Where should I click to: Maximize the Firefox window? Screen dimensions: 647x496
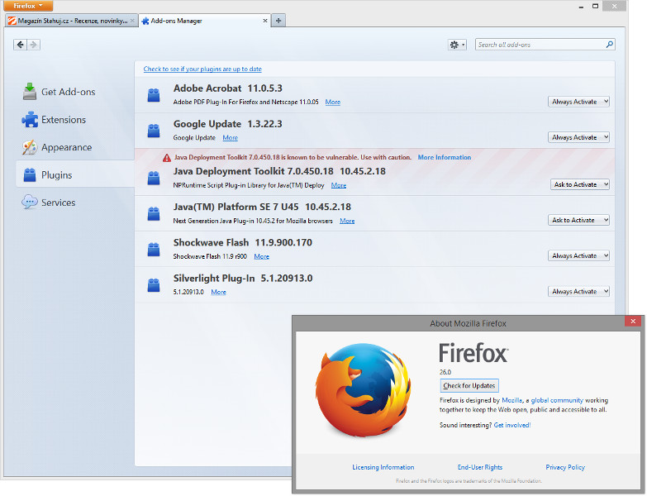pyautogui.click(x=595, y=6)
